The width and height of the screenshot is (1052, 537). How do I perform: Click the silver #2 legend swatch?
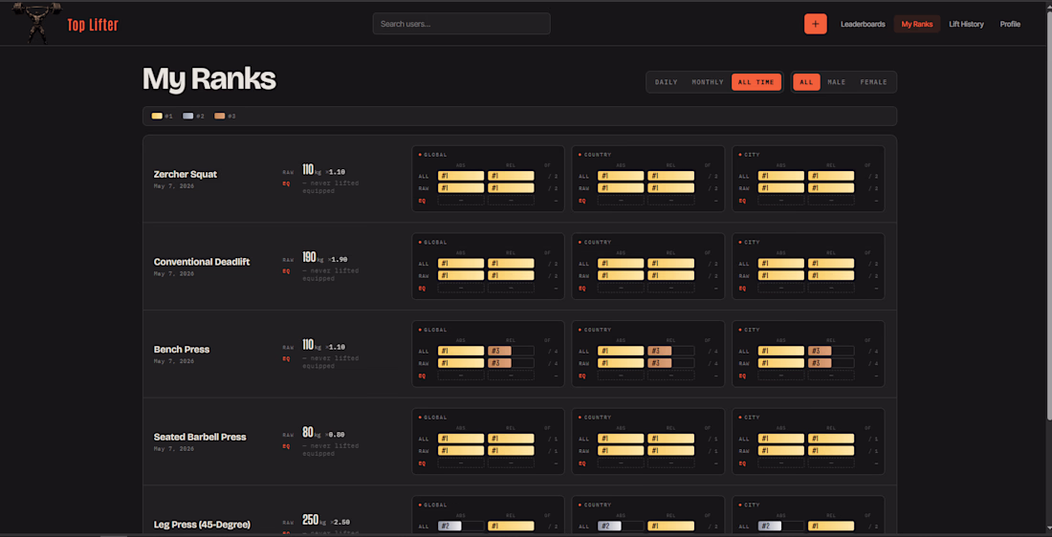[x=188, y=116]
